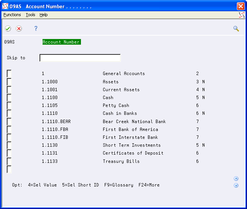Click Short Term Investments description
This screenshot has width=247, height=209.
coord(132,145)
